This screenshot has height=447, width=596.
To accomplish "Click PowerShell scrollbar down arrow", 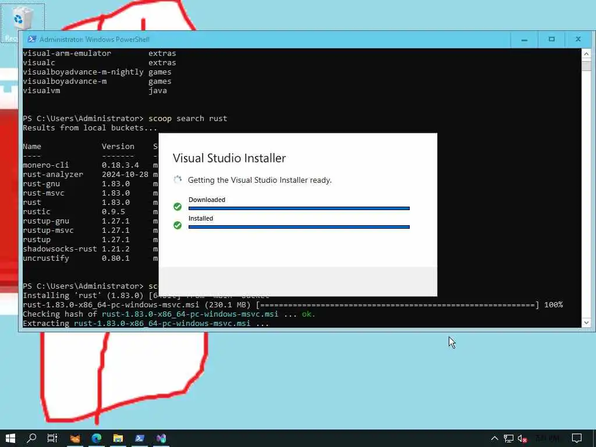I will pos(586,322).
